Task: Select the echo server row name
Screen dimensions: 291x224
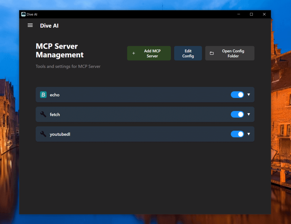Action: tap(55, 95)
